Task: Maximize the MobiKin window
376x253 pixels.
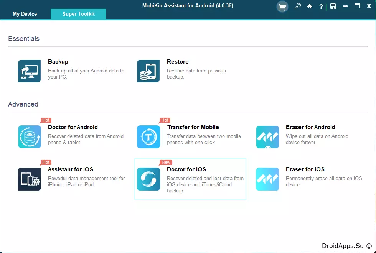Action: (357, 6)
